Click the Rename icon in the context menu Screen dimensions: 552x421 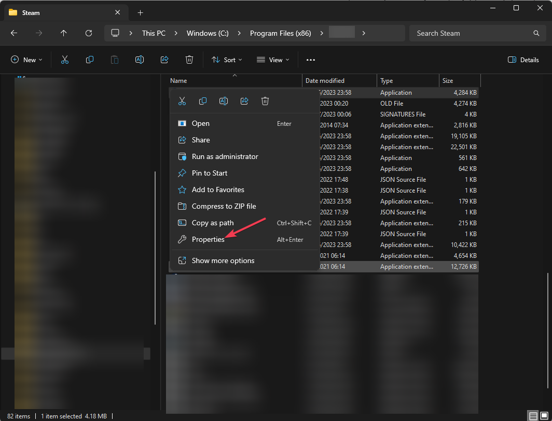[x=224, y=101]
